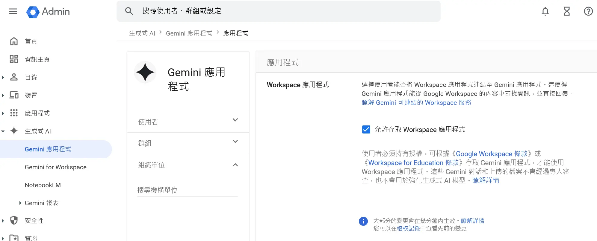The image size is (597, 241).
Task: Expand the 應用程式 sidebar arrow
Action: [3, 113]
